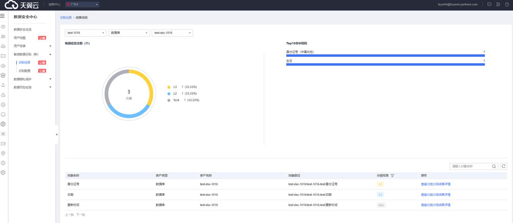The height and width of the screenshot is (223, 513).
Task: Open the help question mark icon
Action: (x=507, y=5)
